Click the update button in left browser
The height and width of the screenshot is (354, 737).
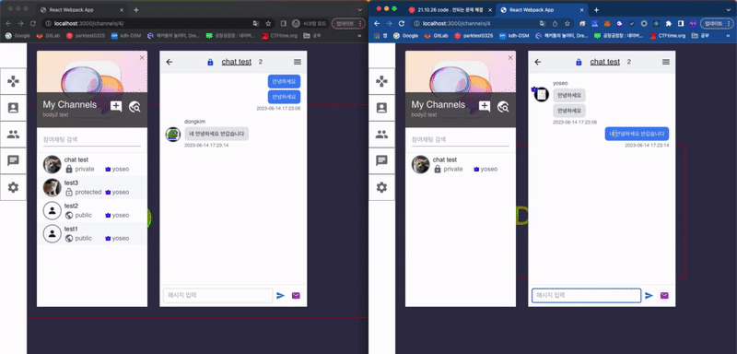348,23
